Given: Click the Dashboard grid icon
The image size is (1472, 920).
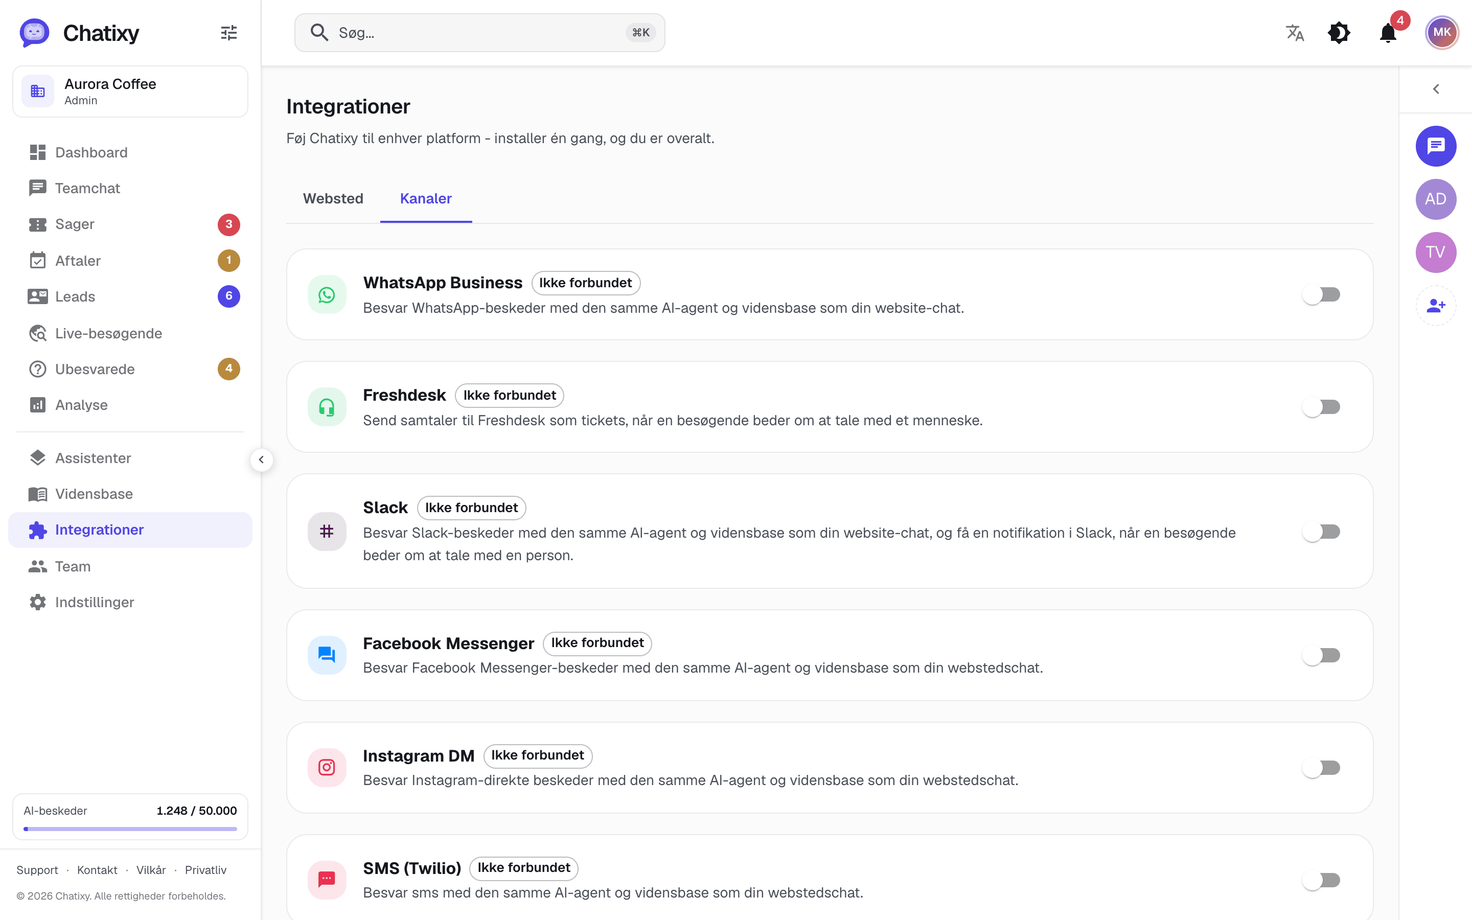Looking at the screenshot, I should tap(38, 152).
